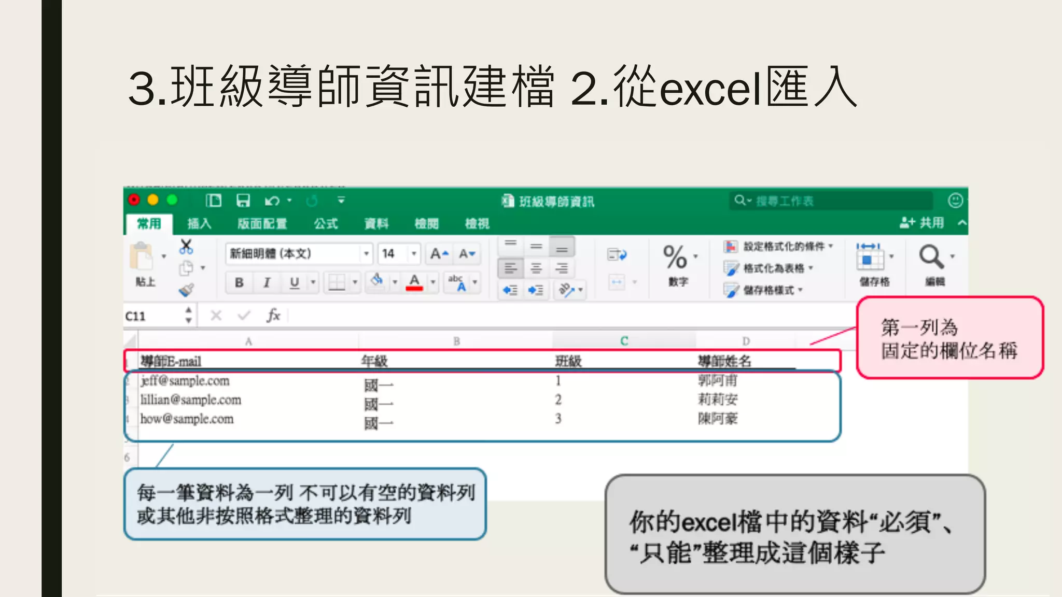The image size is (1062, 597).
Task: Click the 共用 share button
Action: pos(921,223)
